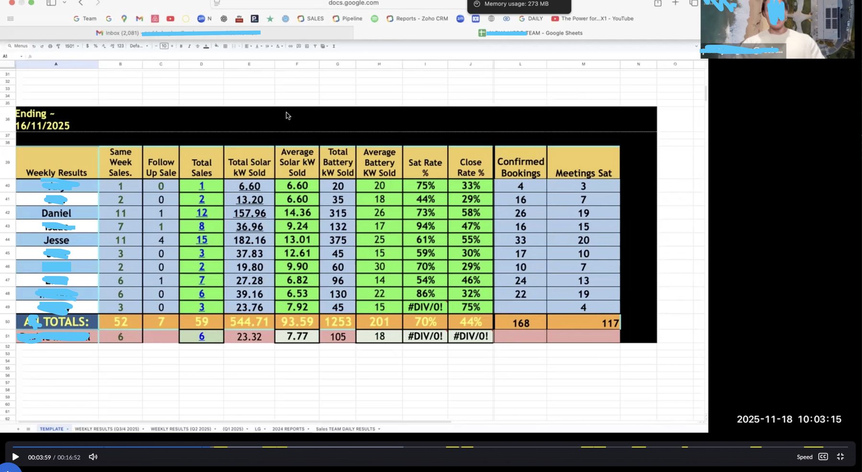Click the browser back arrow
This screenshot has width=862, height=472.
(80, 3)
